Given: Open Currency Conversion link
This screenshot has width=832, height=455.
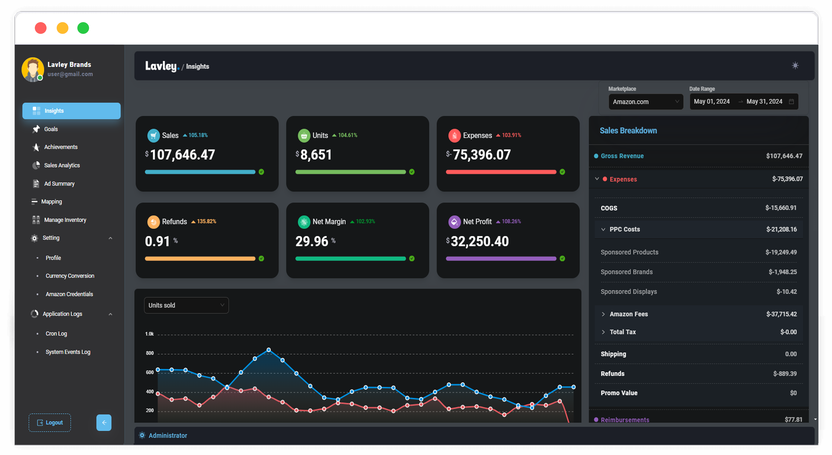Looking at the screenshot, I should click(x=70, y=276).
